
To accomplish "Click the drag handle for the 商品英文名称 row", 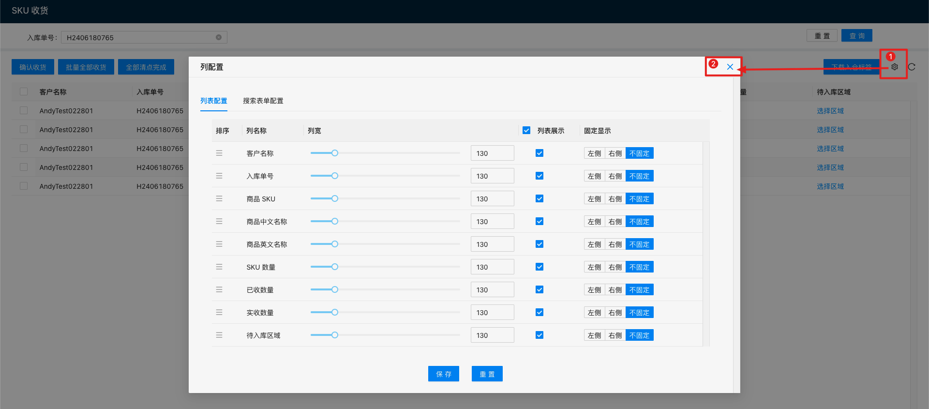I will click(x=219, y=244).
